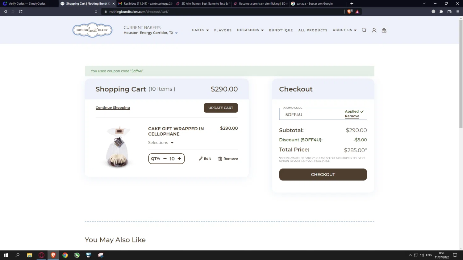Click the pencil Edit link for cake item
This screenshot has height=260, width=463.
click(x=205, y=159)
